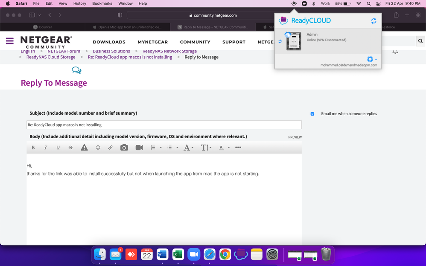Viewport: 426px width, 266px height.
Task: Apply strikethrough formatting
Action: pos(70,147)
